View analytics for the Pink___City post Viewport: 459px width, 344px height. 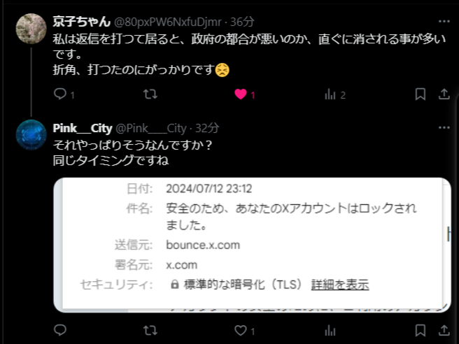330,331
